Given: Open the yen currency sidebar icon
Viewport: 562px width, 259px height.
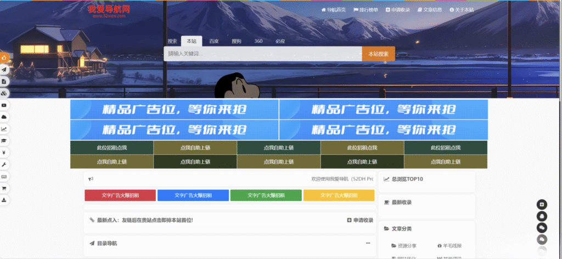Looking at the screenshot, I should click(x=4, y=152).
